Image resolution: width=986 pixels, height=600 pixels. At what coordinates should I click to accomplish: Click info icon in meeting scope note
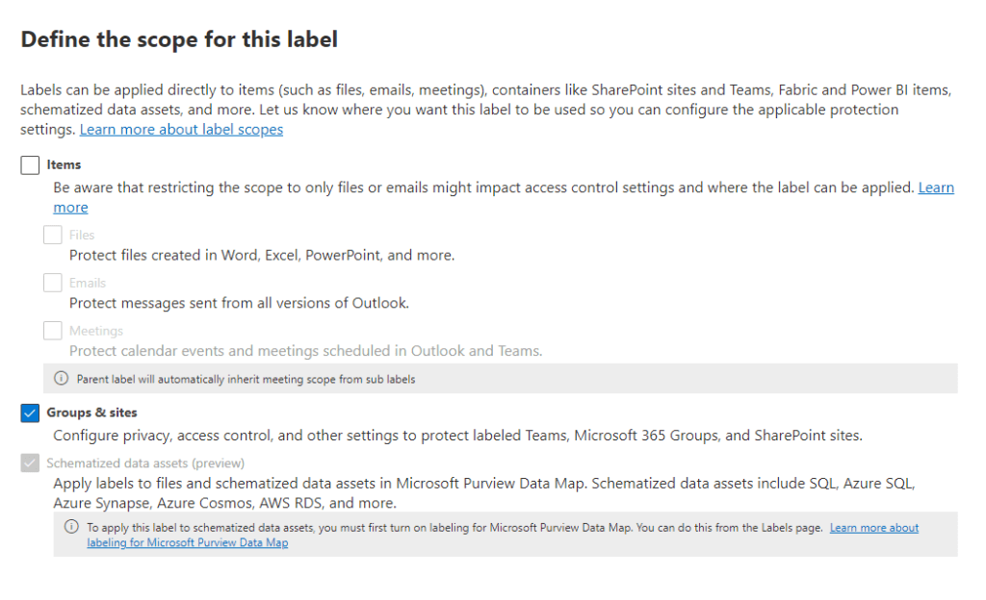(x=62, y=379)
